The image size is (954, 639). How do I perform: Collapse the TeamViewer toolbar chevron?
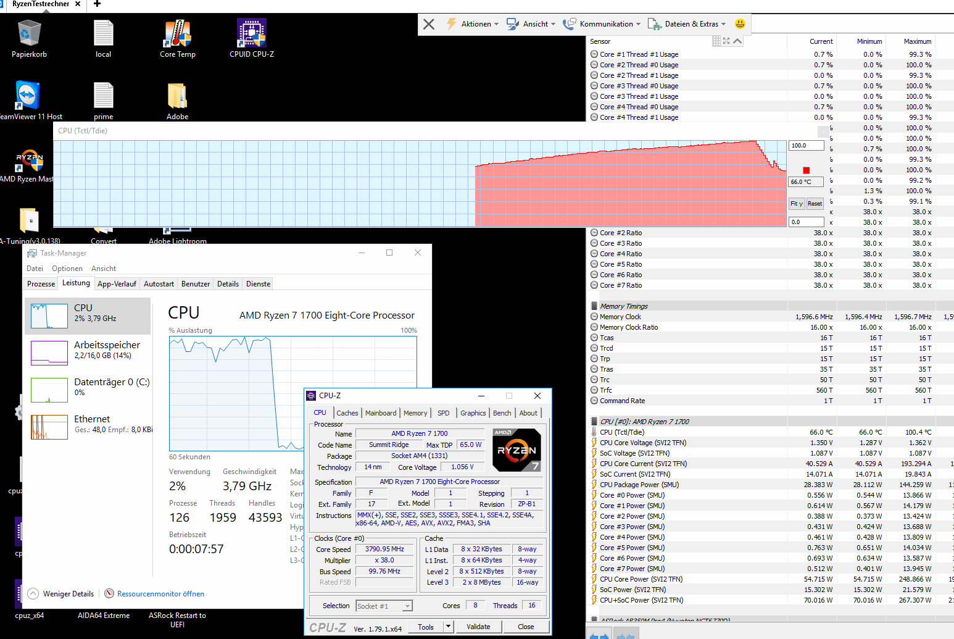point(737,41)
